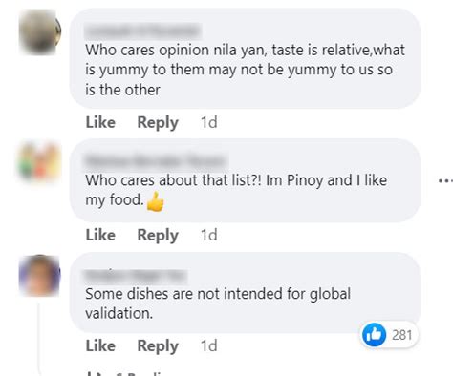Click the thumbs-up emoji after "my food."
Image resolution: width=453 pixels, height=376 pixels.
pos(155,201)
